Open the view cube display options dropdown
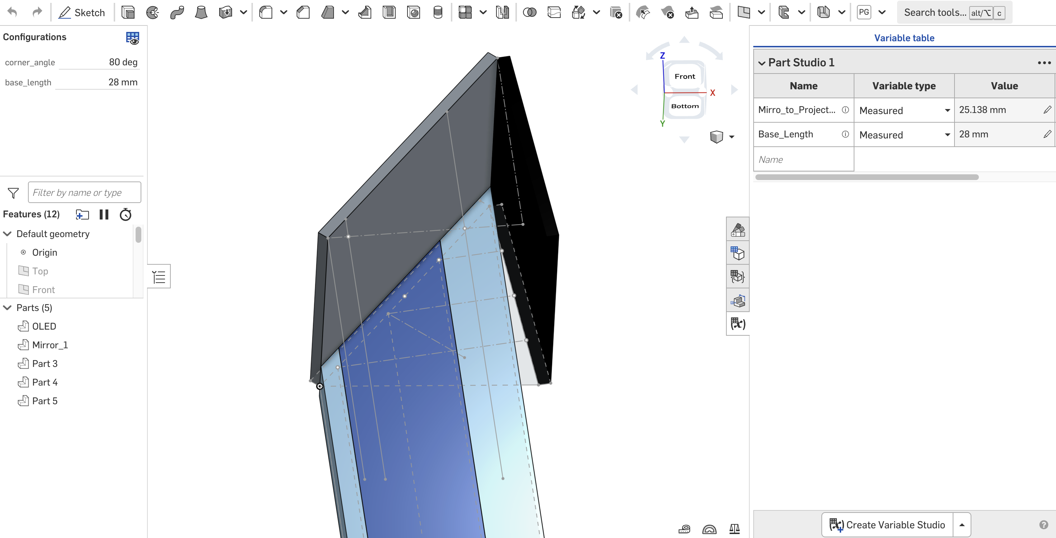The height and width of the screenshot is (538, 1056). coord(732,137)
